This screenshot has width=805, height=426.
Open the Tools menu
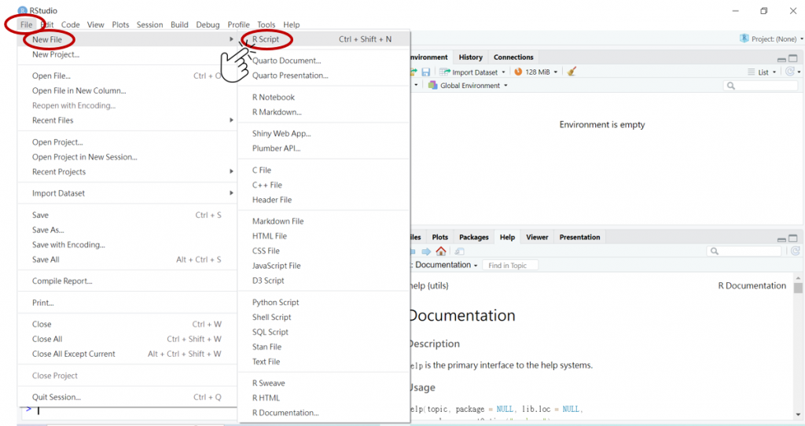pos(266,24)
